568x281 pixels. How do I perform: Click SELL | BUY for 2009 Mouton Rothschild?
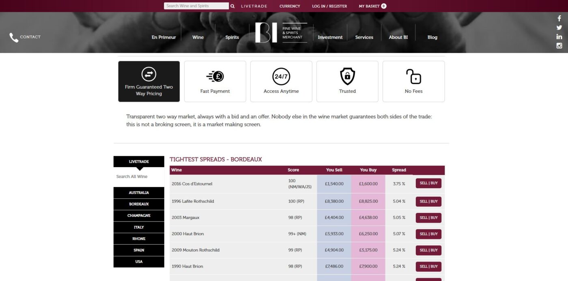pyautogui.click(x=428, y=250)
